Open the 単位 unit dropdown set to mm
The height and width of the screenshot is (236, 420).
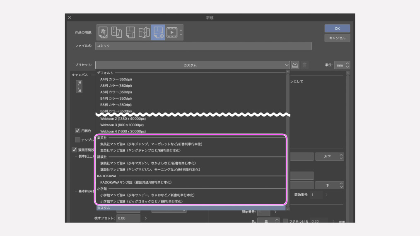tap(342, 65)
